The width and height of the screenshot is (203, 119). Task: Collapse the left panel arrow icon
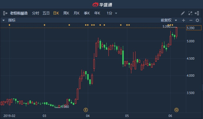tap(5, 13)
